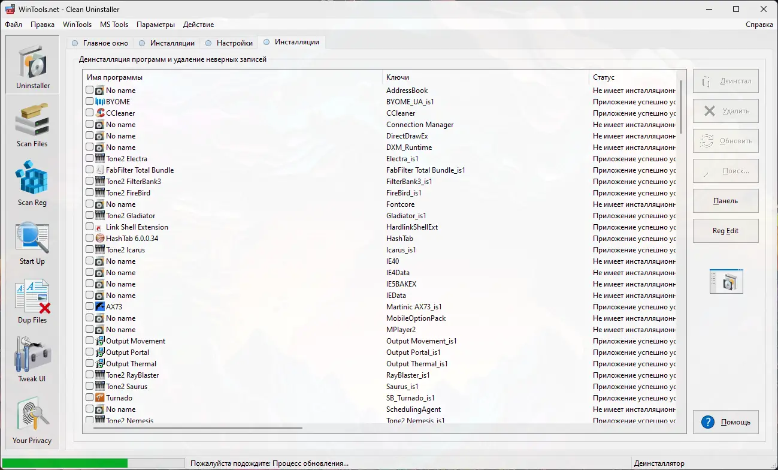Select the key text HardlinkShellExt
778x470 pixels.
(x=412, y=227)
